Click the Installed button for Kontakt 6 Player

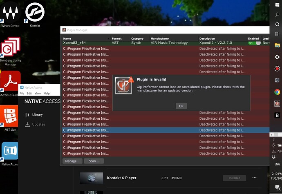[x=234, y=178]
